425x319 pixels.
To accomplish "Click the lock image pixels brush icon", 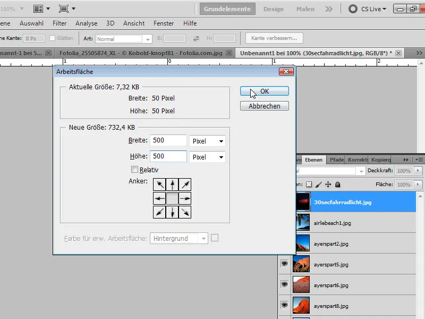I will [x=318, y=184].
